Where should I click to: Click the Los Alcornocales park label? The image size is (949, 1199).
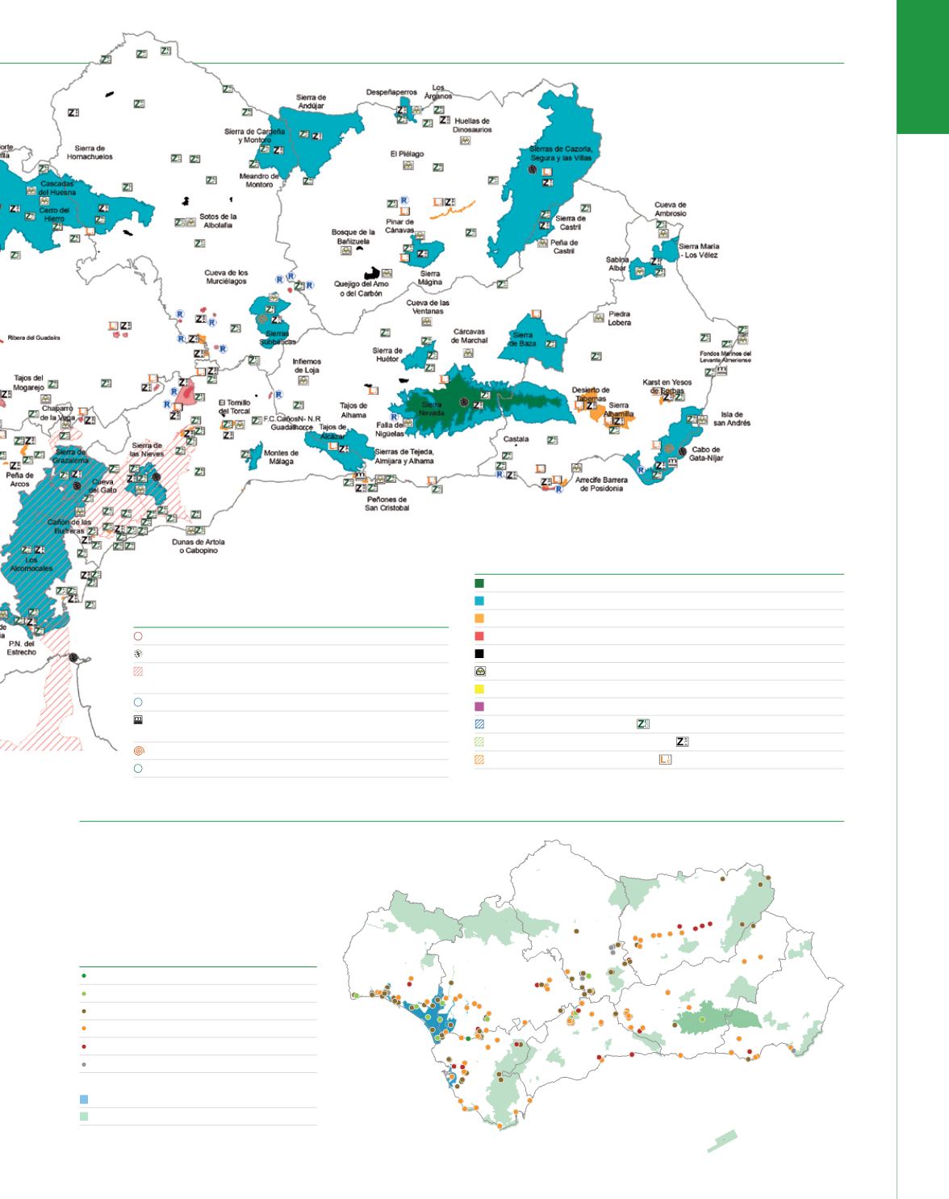point(31,564)
